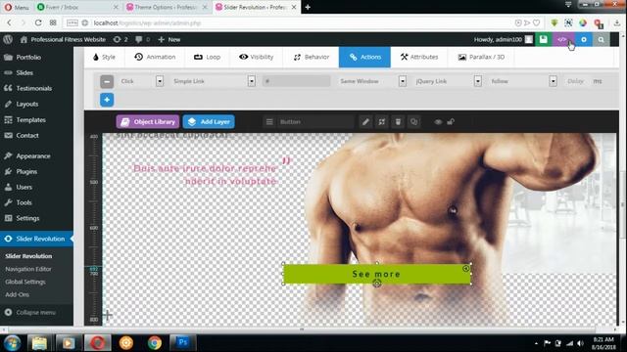Open the Windows Start menu
The image size is (627, 352).
coord(12,343)
